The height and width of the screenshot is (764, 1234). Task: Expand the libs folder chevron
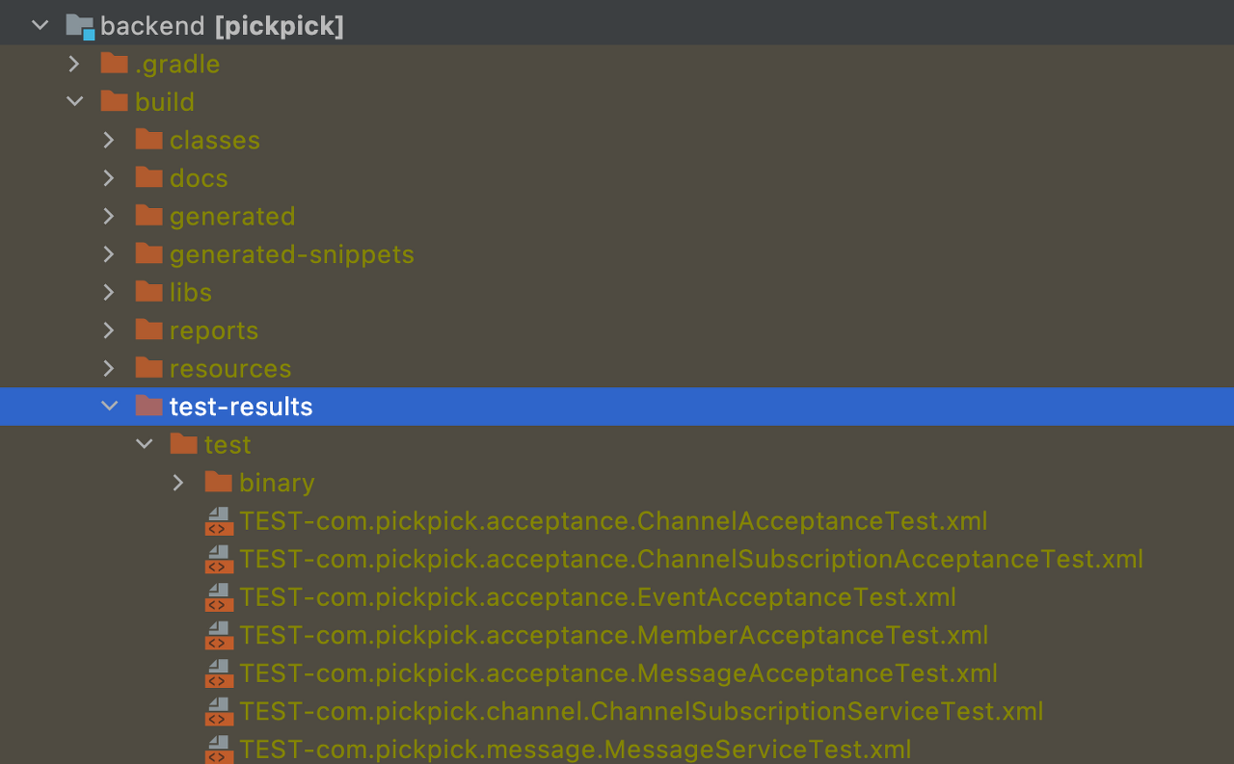[x=109, y=293]
